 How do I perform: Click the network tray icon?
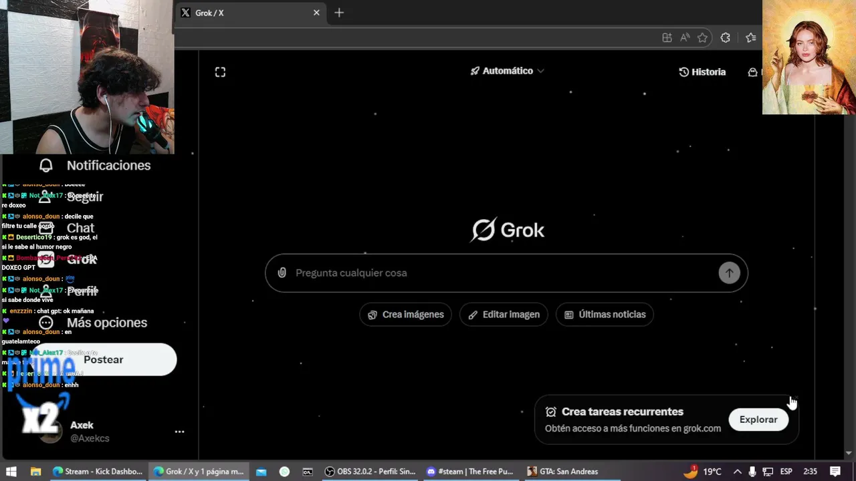click(x=768, y=472)
